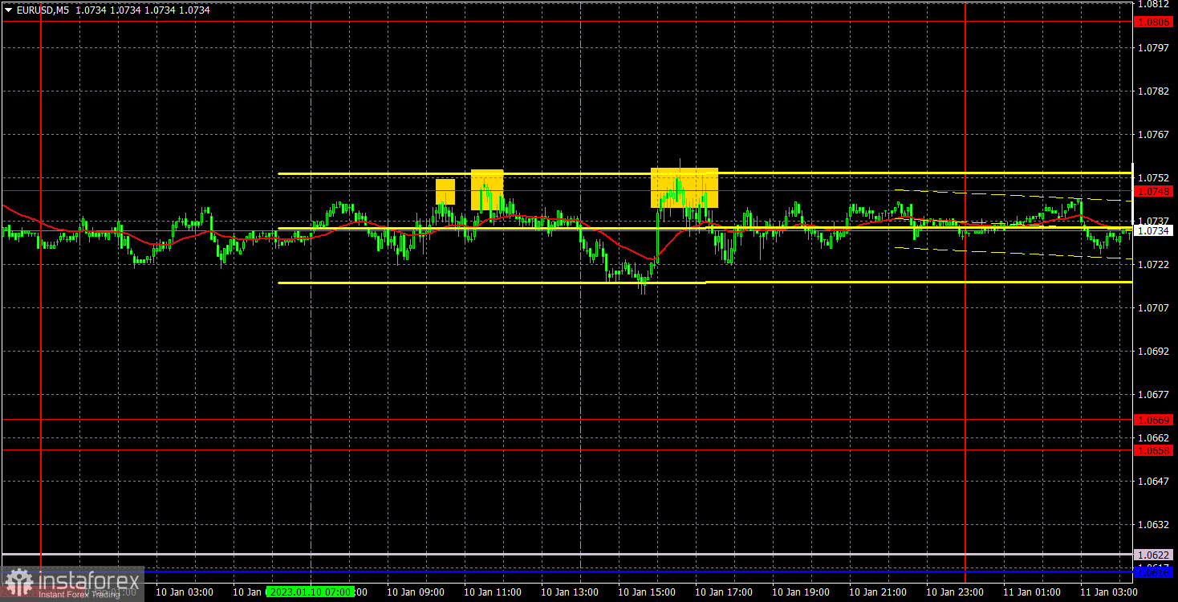This screenshot has width=1178, height=602.
Task: Click the 1.0707 price scale value
Action: click(1152, 308)
